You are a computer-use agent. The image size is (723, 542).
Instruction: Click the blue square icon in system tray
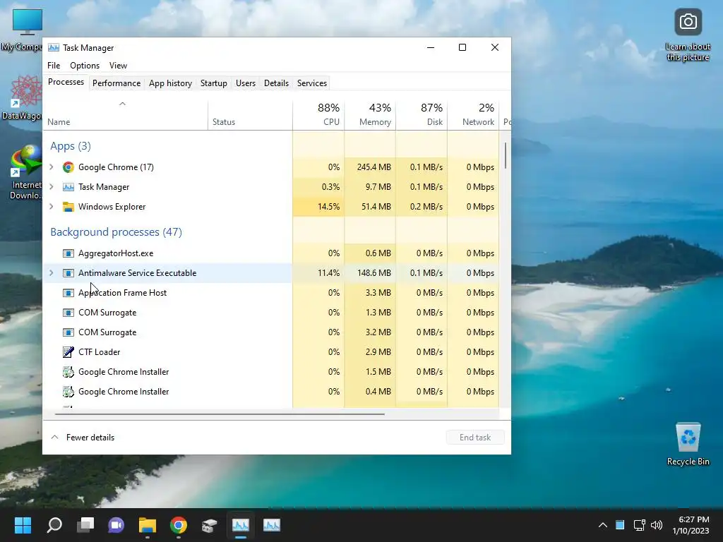(x=620, y=525)
